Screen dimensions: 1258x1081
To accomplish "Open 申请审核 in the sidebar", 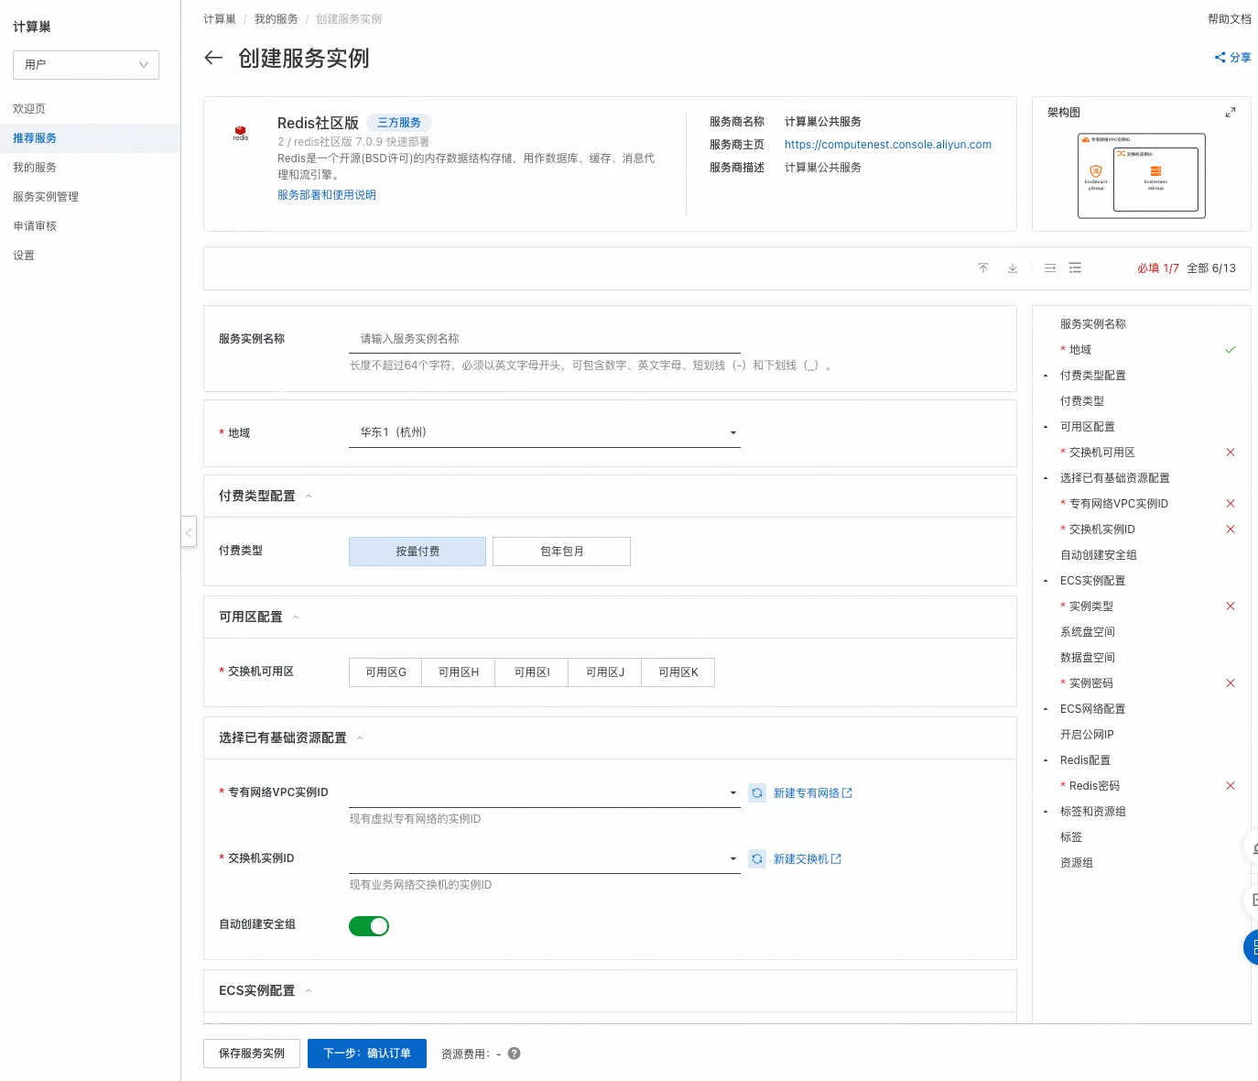I will (x=90, y=226).
